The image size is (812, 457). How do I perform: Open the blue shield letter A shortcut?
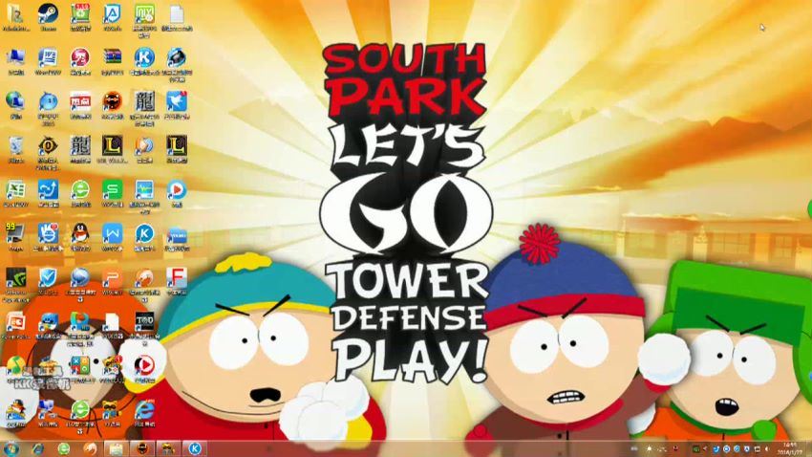[112, 14]
